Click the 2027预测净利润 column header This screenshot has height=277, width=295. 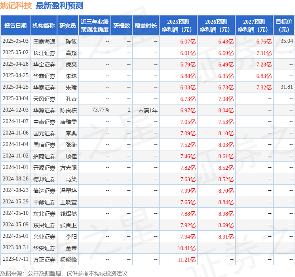(254, 26)
